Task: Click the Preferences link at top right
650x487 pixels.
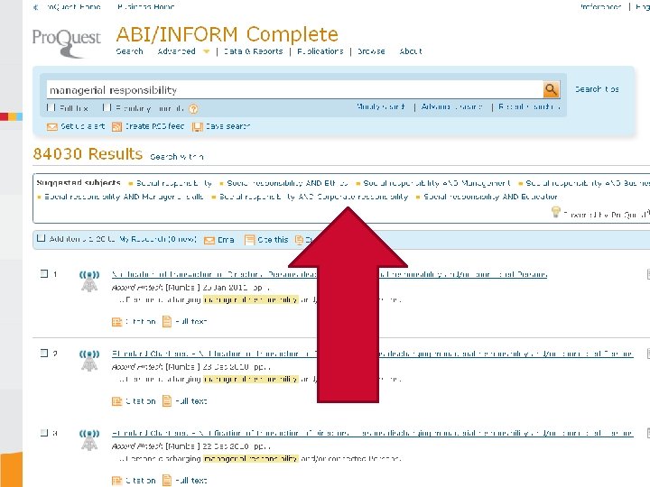Action: pyautogui.click(x=600, y=6)
